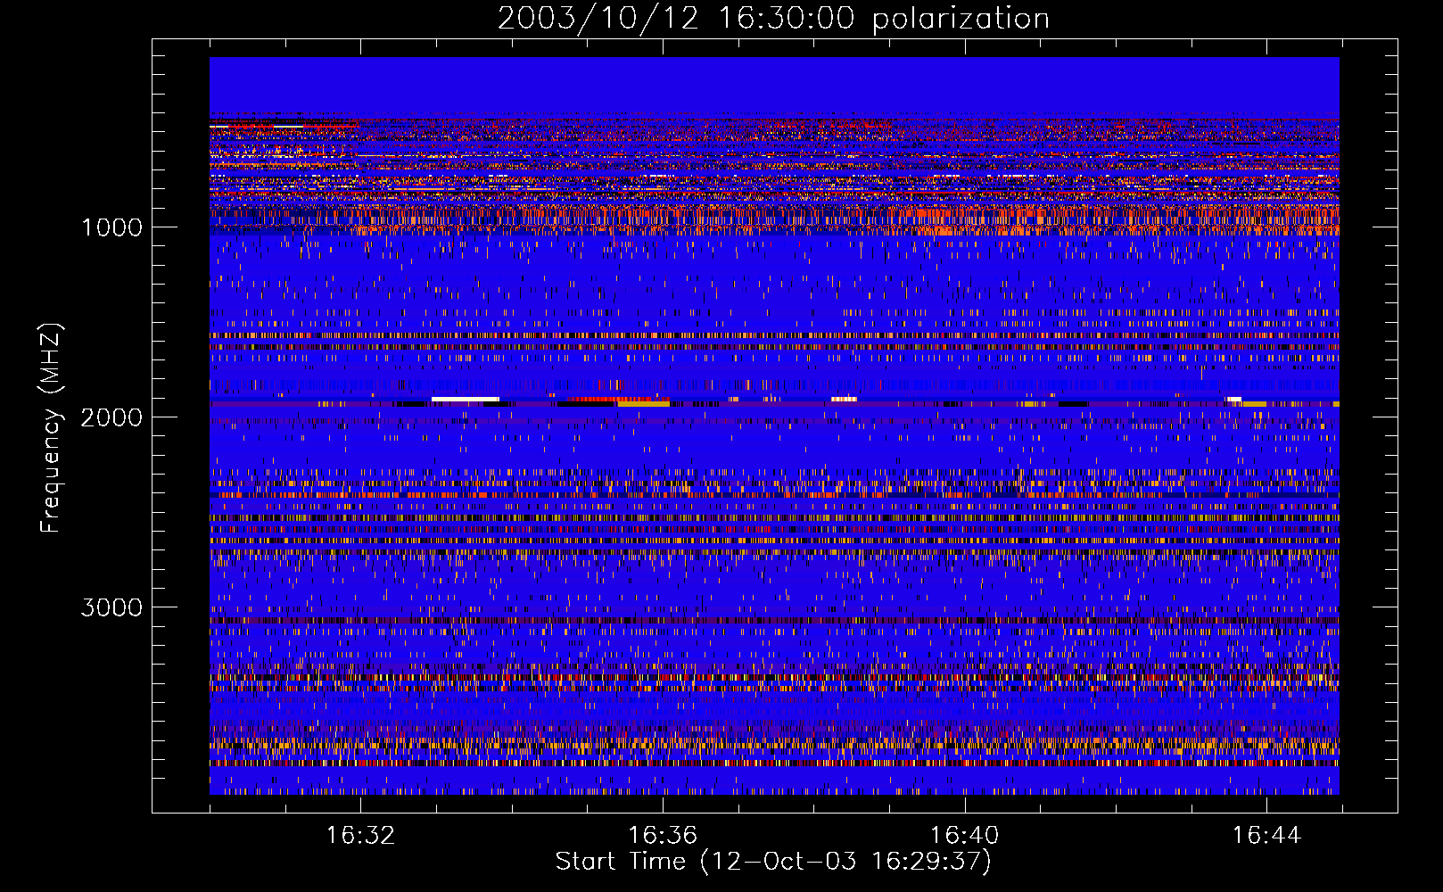The width and height of the screenshot is (1443, 892).
Task: Click the 16:36 time tick label
Action: pyautogui.click(x=663, y=836)
